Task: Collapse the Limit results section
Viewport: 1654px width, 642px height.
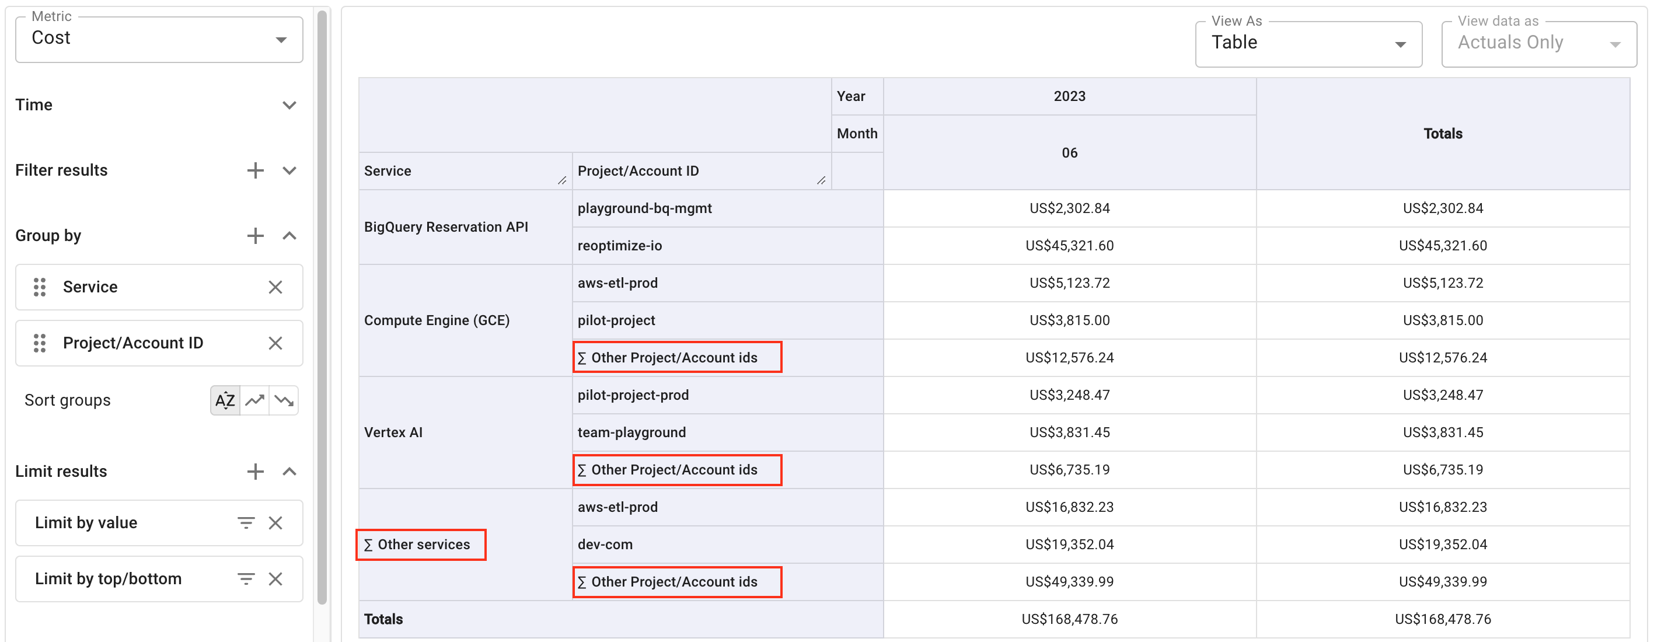Action: pyautogui.click(x=289, y=471)
